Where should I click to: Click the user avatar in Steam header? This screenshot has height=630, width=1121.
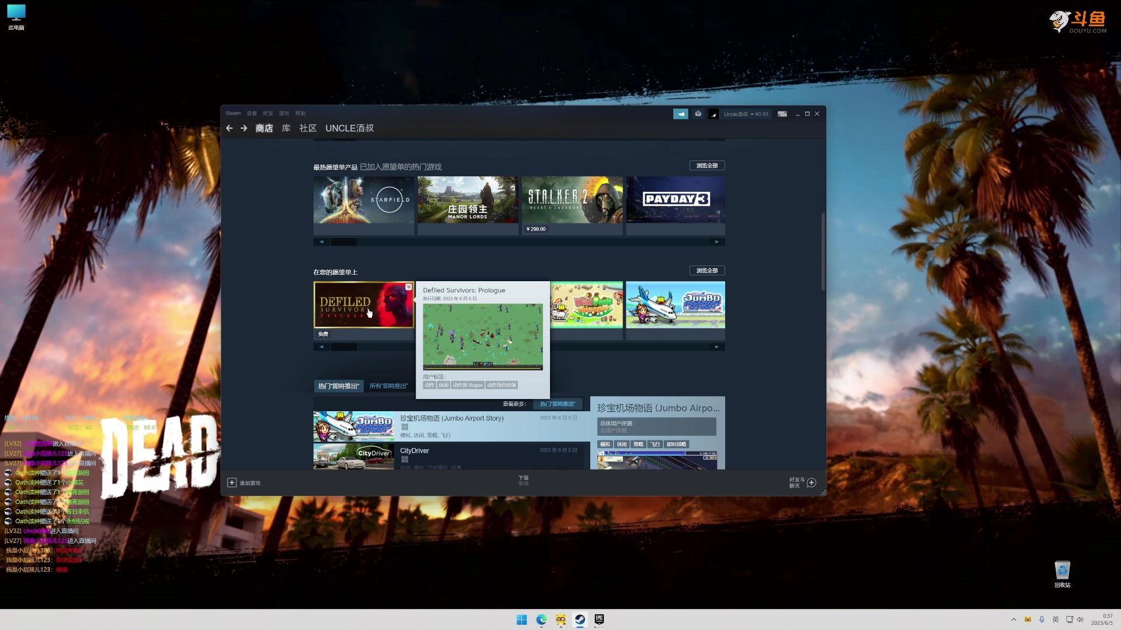tap(713, 114)
